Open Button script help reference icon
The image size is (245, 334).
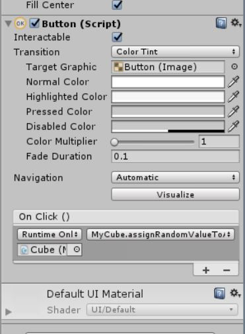pyautogui.click(x=221, y=23)
